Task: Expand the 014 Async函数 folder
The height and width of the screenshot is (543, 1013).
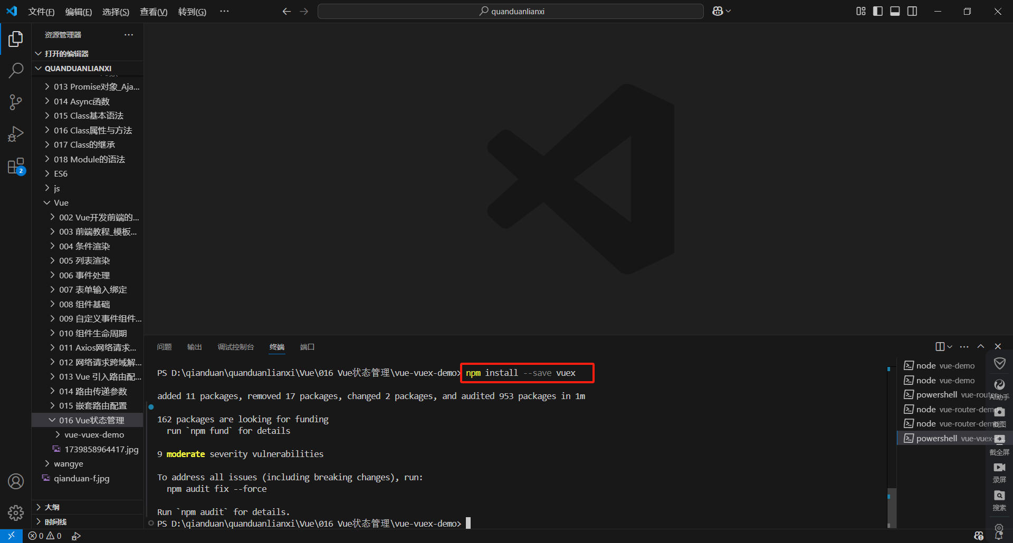Action: click(x=88, y=101)
